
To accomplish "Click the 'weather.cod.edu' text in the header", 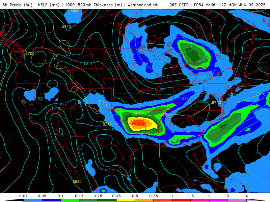I will [143, 5].
